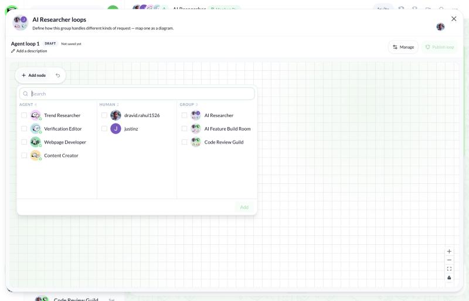This screenshot has height=301, width=469.
Task: Click the Verification Editor avatar icon
Action: [x=36, y=128]
